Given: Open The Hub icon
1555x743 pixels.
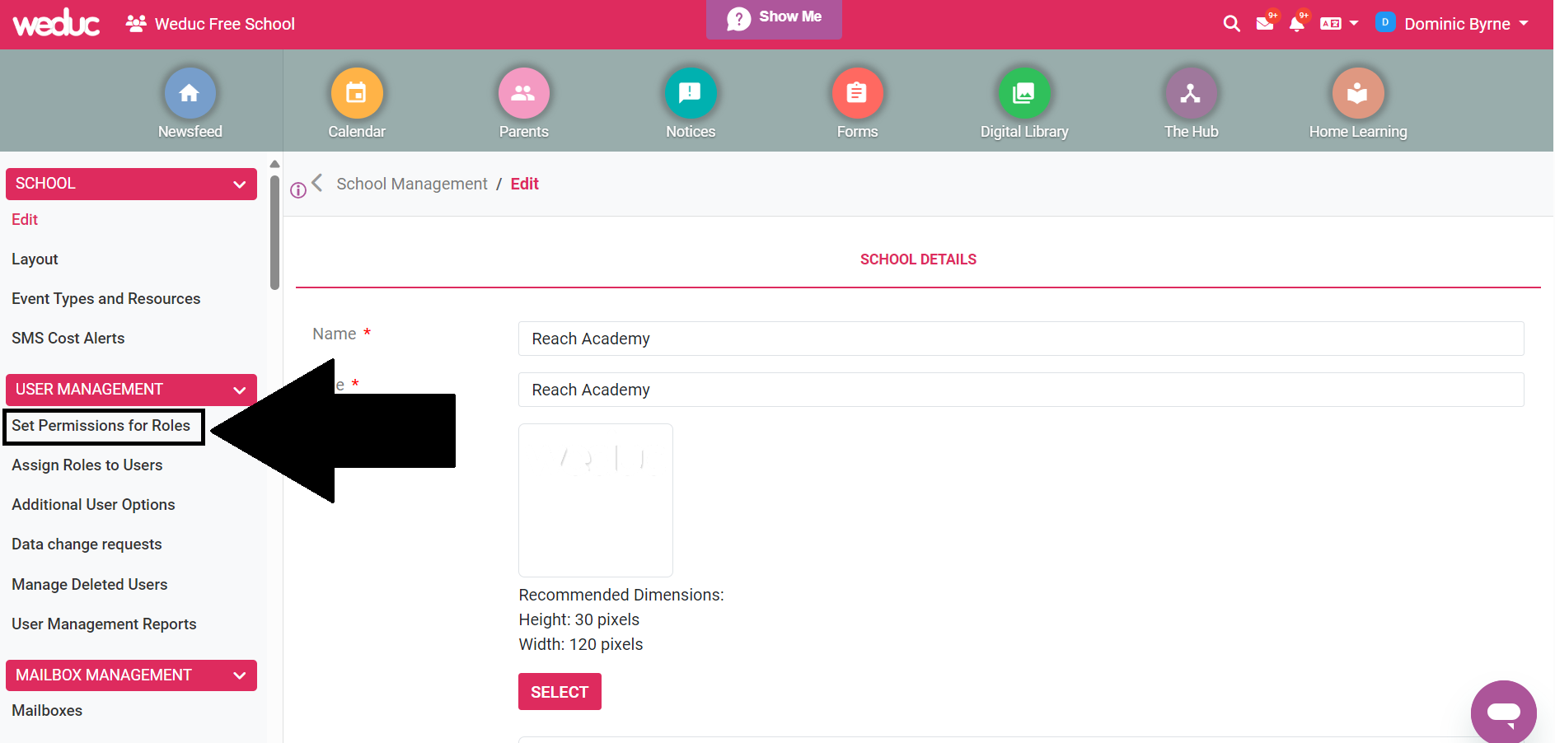Looking at the screenshot, I should pos(1191,93).
